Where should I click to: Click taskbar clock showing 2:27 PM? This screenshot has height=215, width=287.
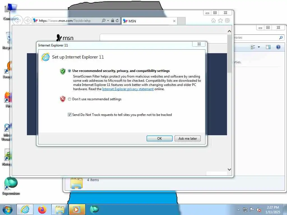(273, 210)
